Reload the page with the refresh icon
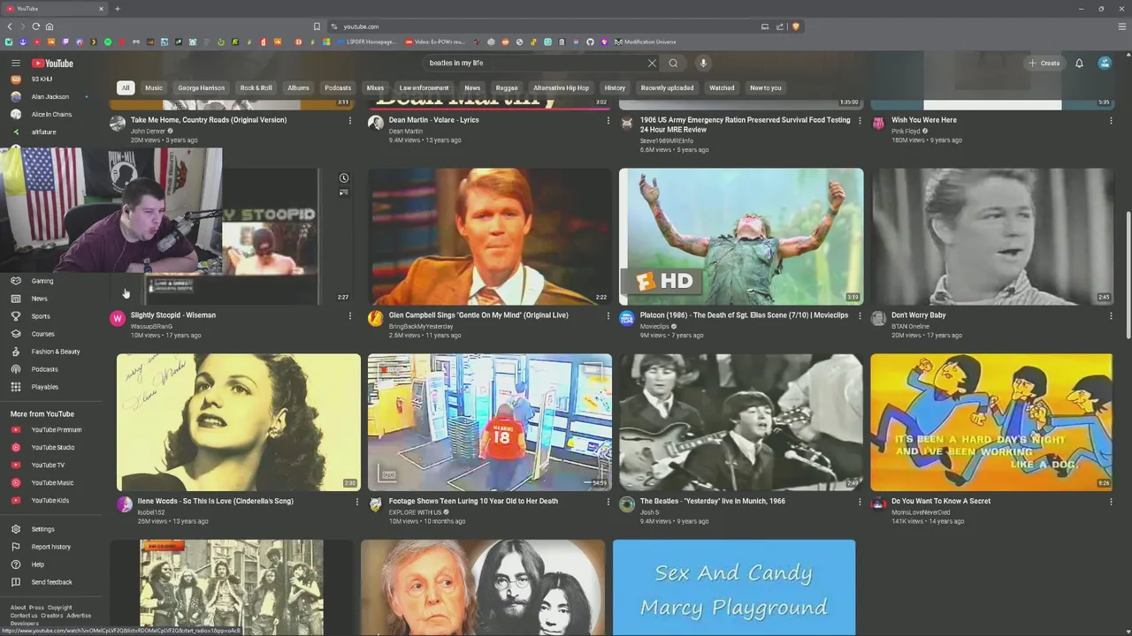Screen dimensions: 1132x636 (36, 26)
